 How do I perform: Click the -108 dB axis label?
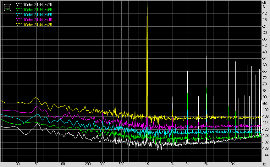265,116
